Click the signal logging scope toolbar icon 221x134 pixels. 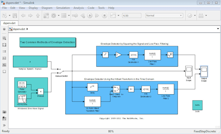click(113, 16)
